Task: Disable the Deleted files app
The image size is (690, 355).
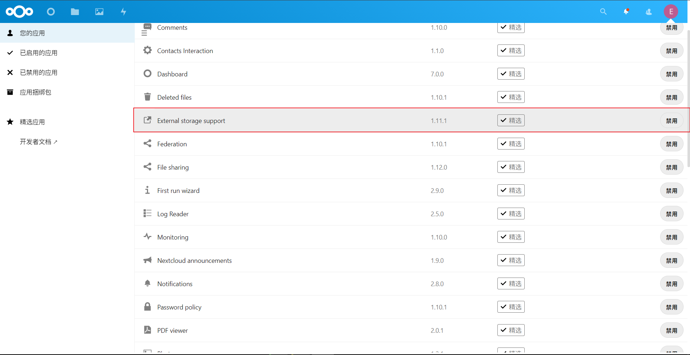Action: pos(671,98)
